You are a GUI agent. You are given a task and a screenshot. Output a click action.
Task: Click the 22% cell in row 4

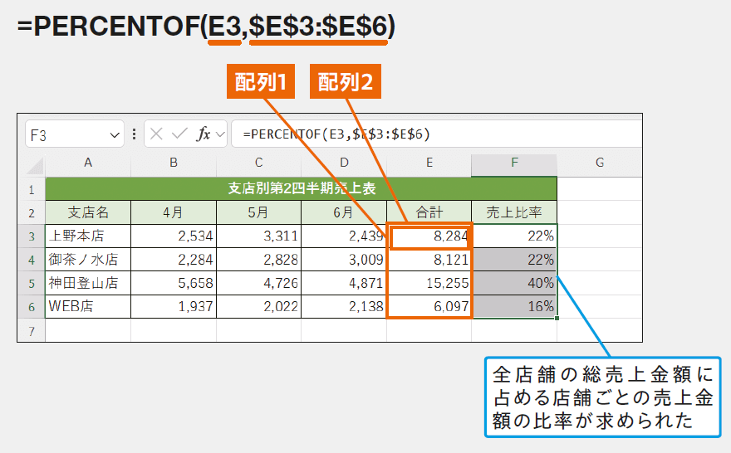click(x=514, y=260)
